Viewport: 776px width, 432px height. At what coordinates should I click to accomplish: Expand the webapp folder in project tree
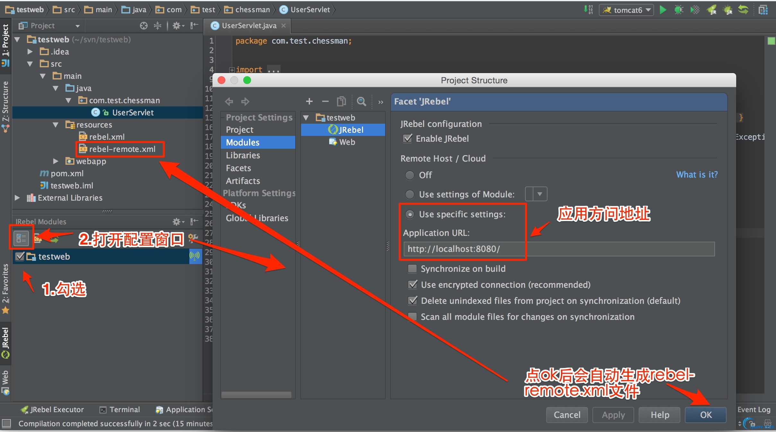coord(56,161)
